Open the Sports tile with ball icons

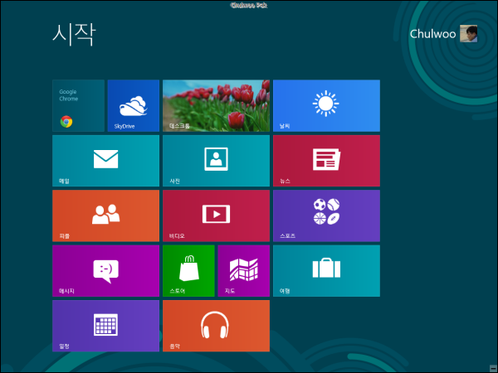pyautogui.click(x=326, y=216)
